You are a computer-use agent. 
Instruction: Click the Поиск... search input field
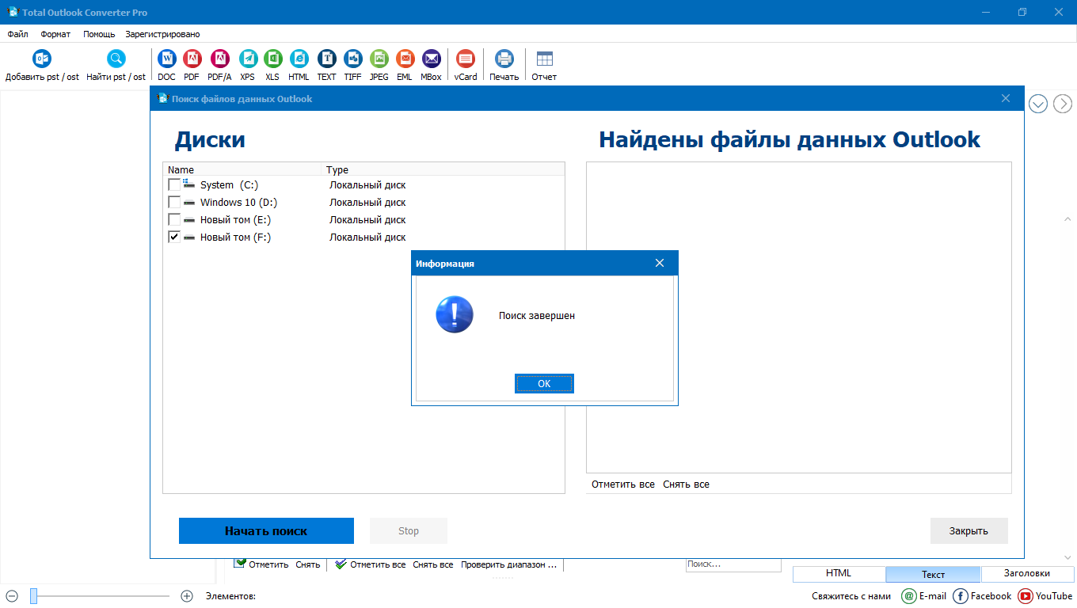click(733, 564)
